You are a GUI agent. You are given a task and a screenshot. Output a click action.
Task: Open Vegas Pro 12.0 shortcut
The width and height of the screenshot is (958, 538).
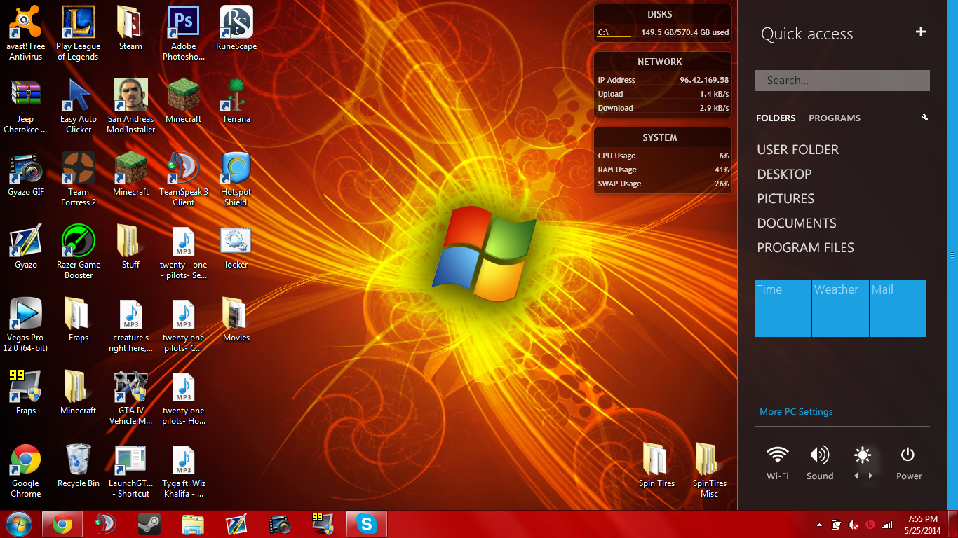click(26, 324)
